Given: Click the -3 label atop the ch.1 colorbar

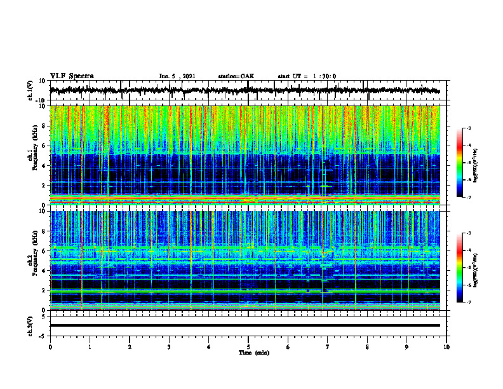Looking at the screenshot, I should 469,128.
